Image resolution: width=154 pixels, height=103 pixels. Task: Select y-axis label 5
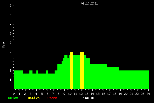click(x=11, y=43)
